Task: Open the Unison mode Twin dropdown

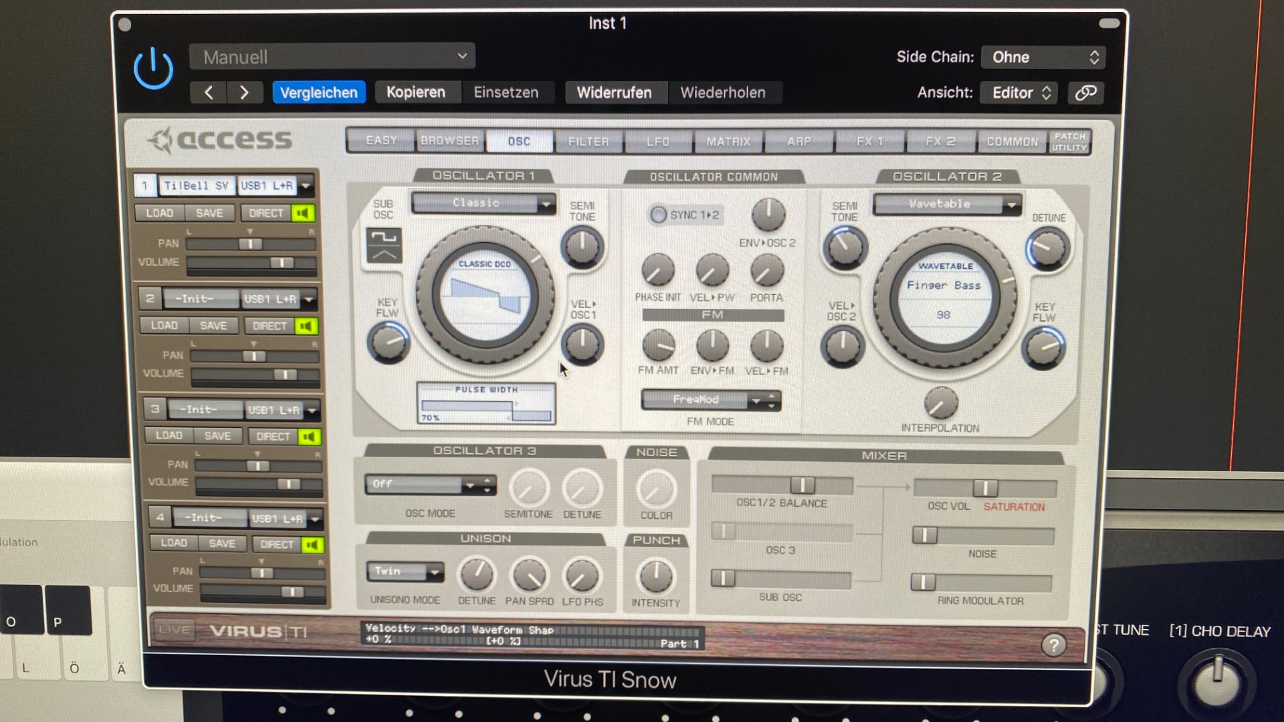Action: pyautogui.click(x=405, y=572)
